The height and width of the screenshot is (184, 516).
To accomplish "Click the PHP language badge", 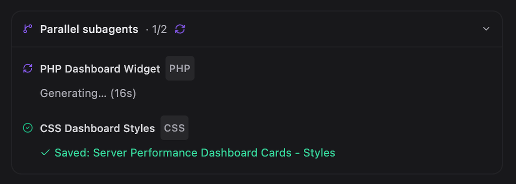I will point(180,69).
